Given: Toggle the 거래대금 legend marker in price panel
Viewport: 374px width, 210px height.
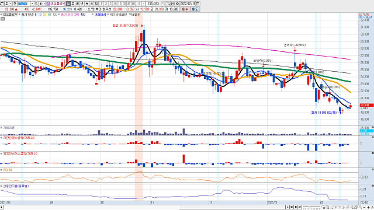Looking at the screenshot, I should pos(92,15).
